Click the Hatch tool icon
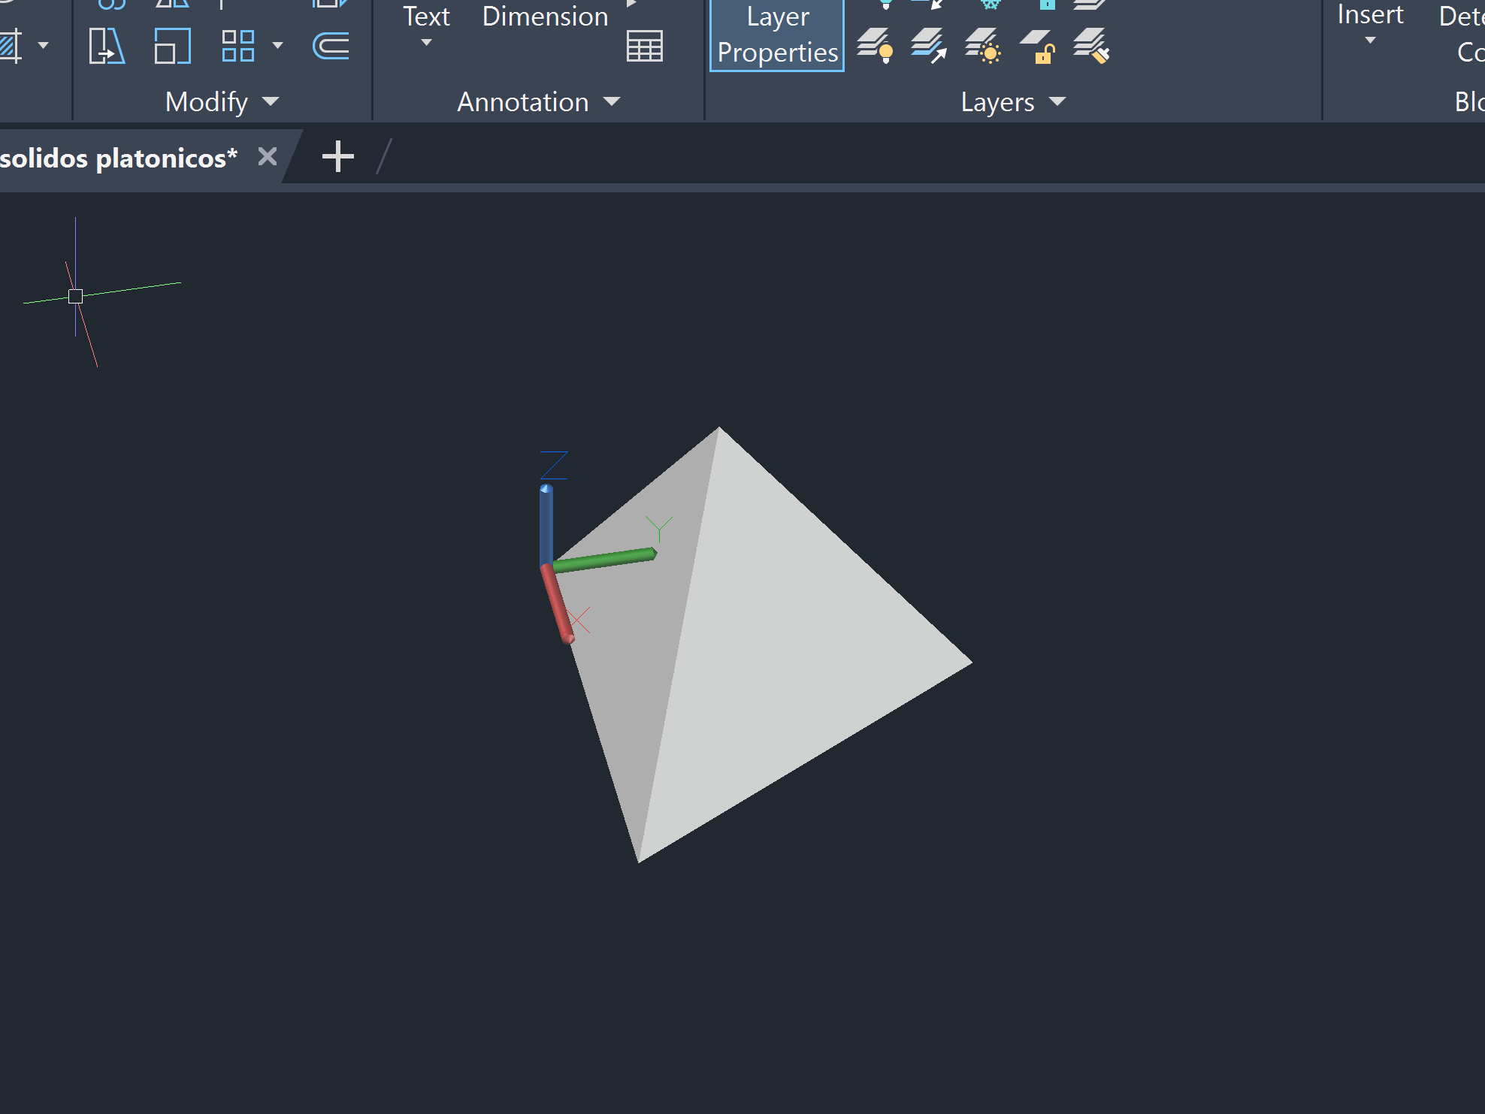 (x=11, y=46)
